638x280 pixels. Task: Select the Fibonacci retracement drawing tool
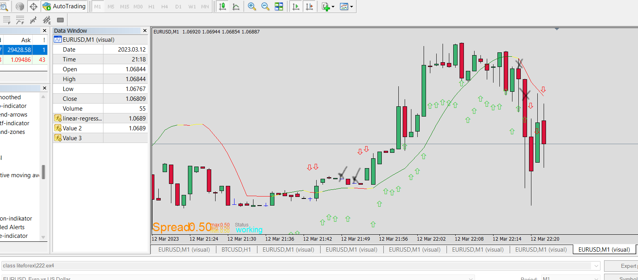pos(6,20)
